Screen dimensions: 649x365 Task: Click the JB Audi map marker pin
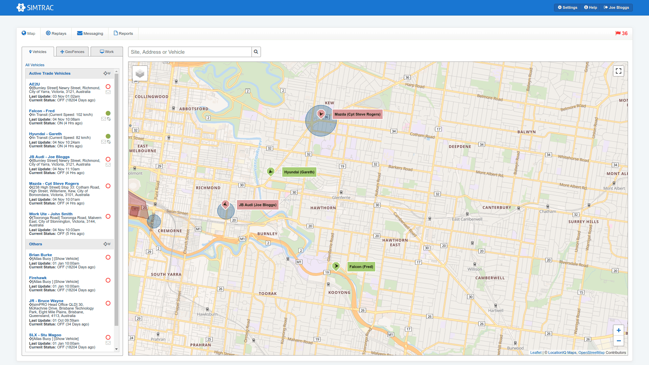[225, 204]
